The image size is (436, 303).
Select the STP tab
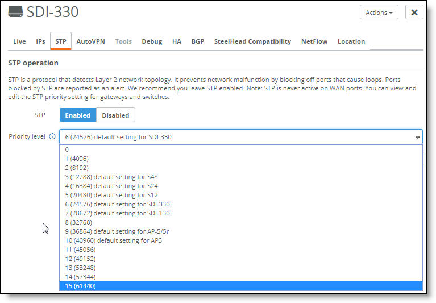point(61,41)
